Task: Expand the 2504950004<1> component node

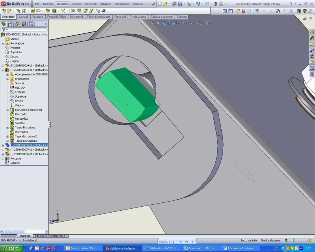Action: 3,65
